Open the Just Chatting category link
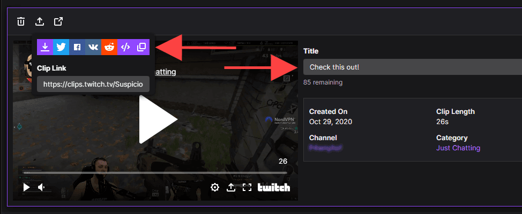This screenshot has width=522, height=214. (x=458, y=148)
